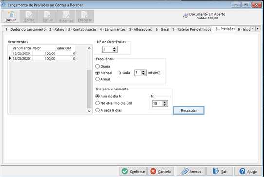Click the Nº de Ocorrências input field
The width and height of the screenshot is (264, 177).
[x=108, y=49]
